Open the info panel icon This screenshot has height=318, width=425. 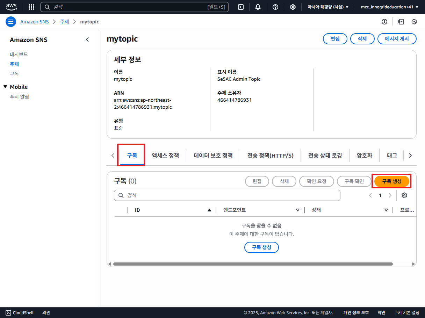pos(384,22)
